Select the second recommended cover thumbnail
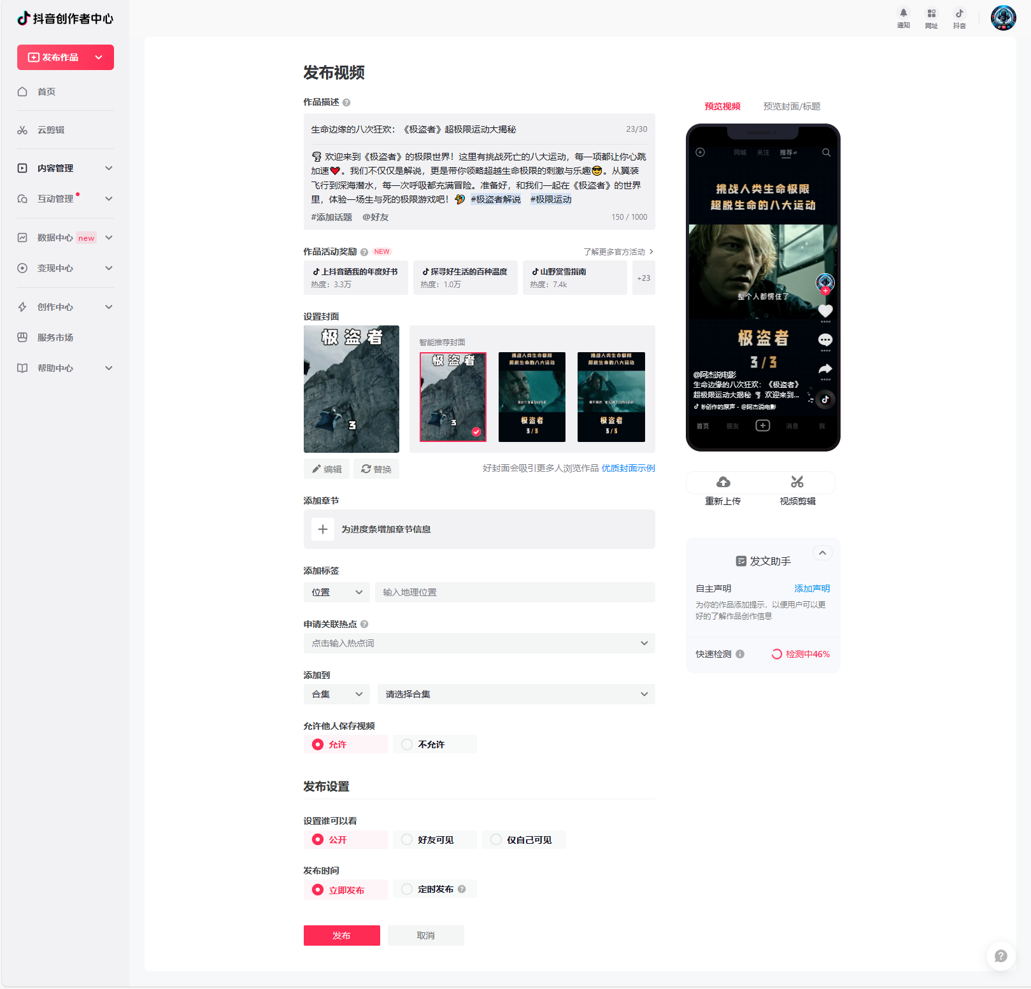Screen dimensions: 1031x989 532,397
